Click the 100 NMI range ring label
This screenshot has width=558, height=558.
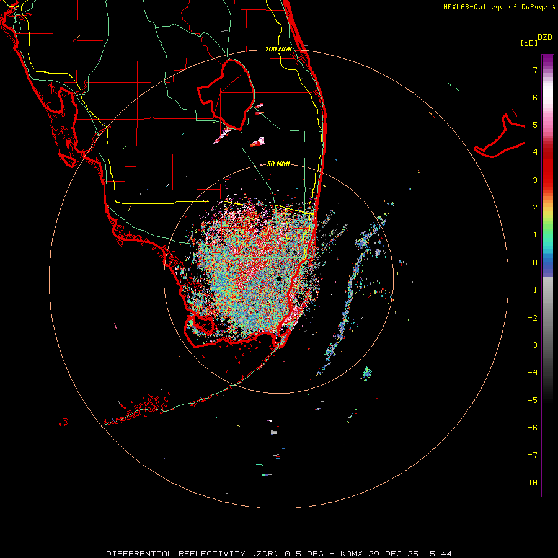coord(278,49)
